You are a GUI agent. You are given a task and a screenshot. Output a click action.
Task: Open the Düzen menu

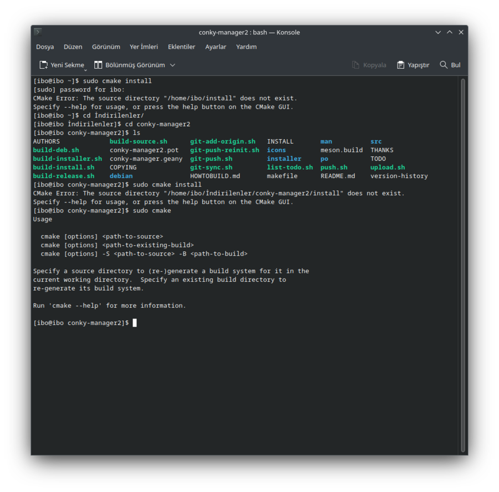click(73, 47)
